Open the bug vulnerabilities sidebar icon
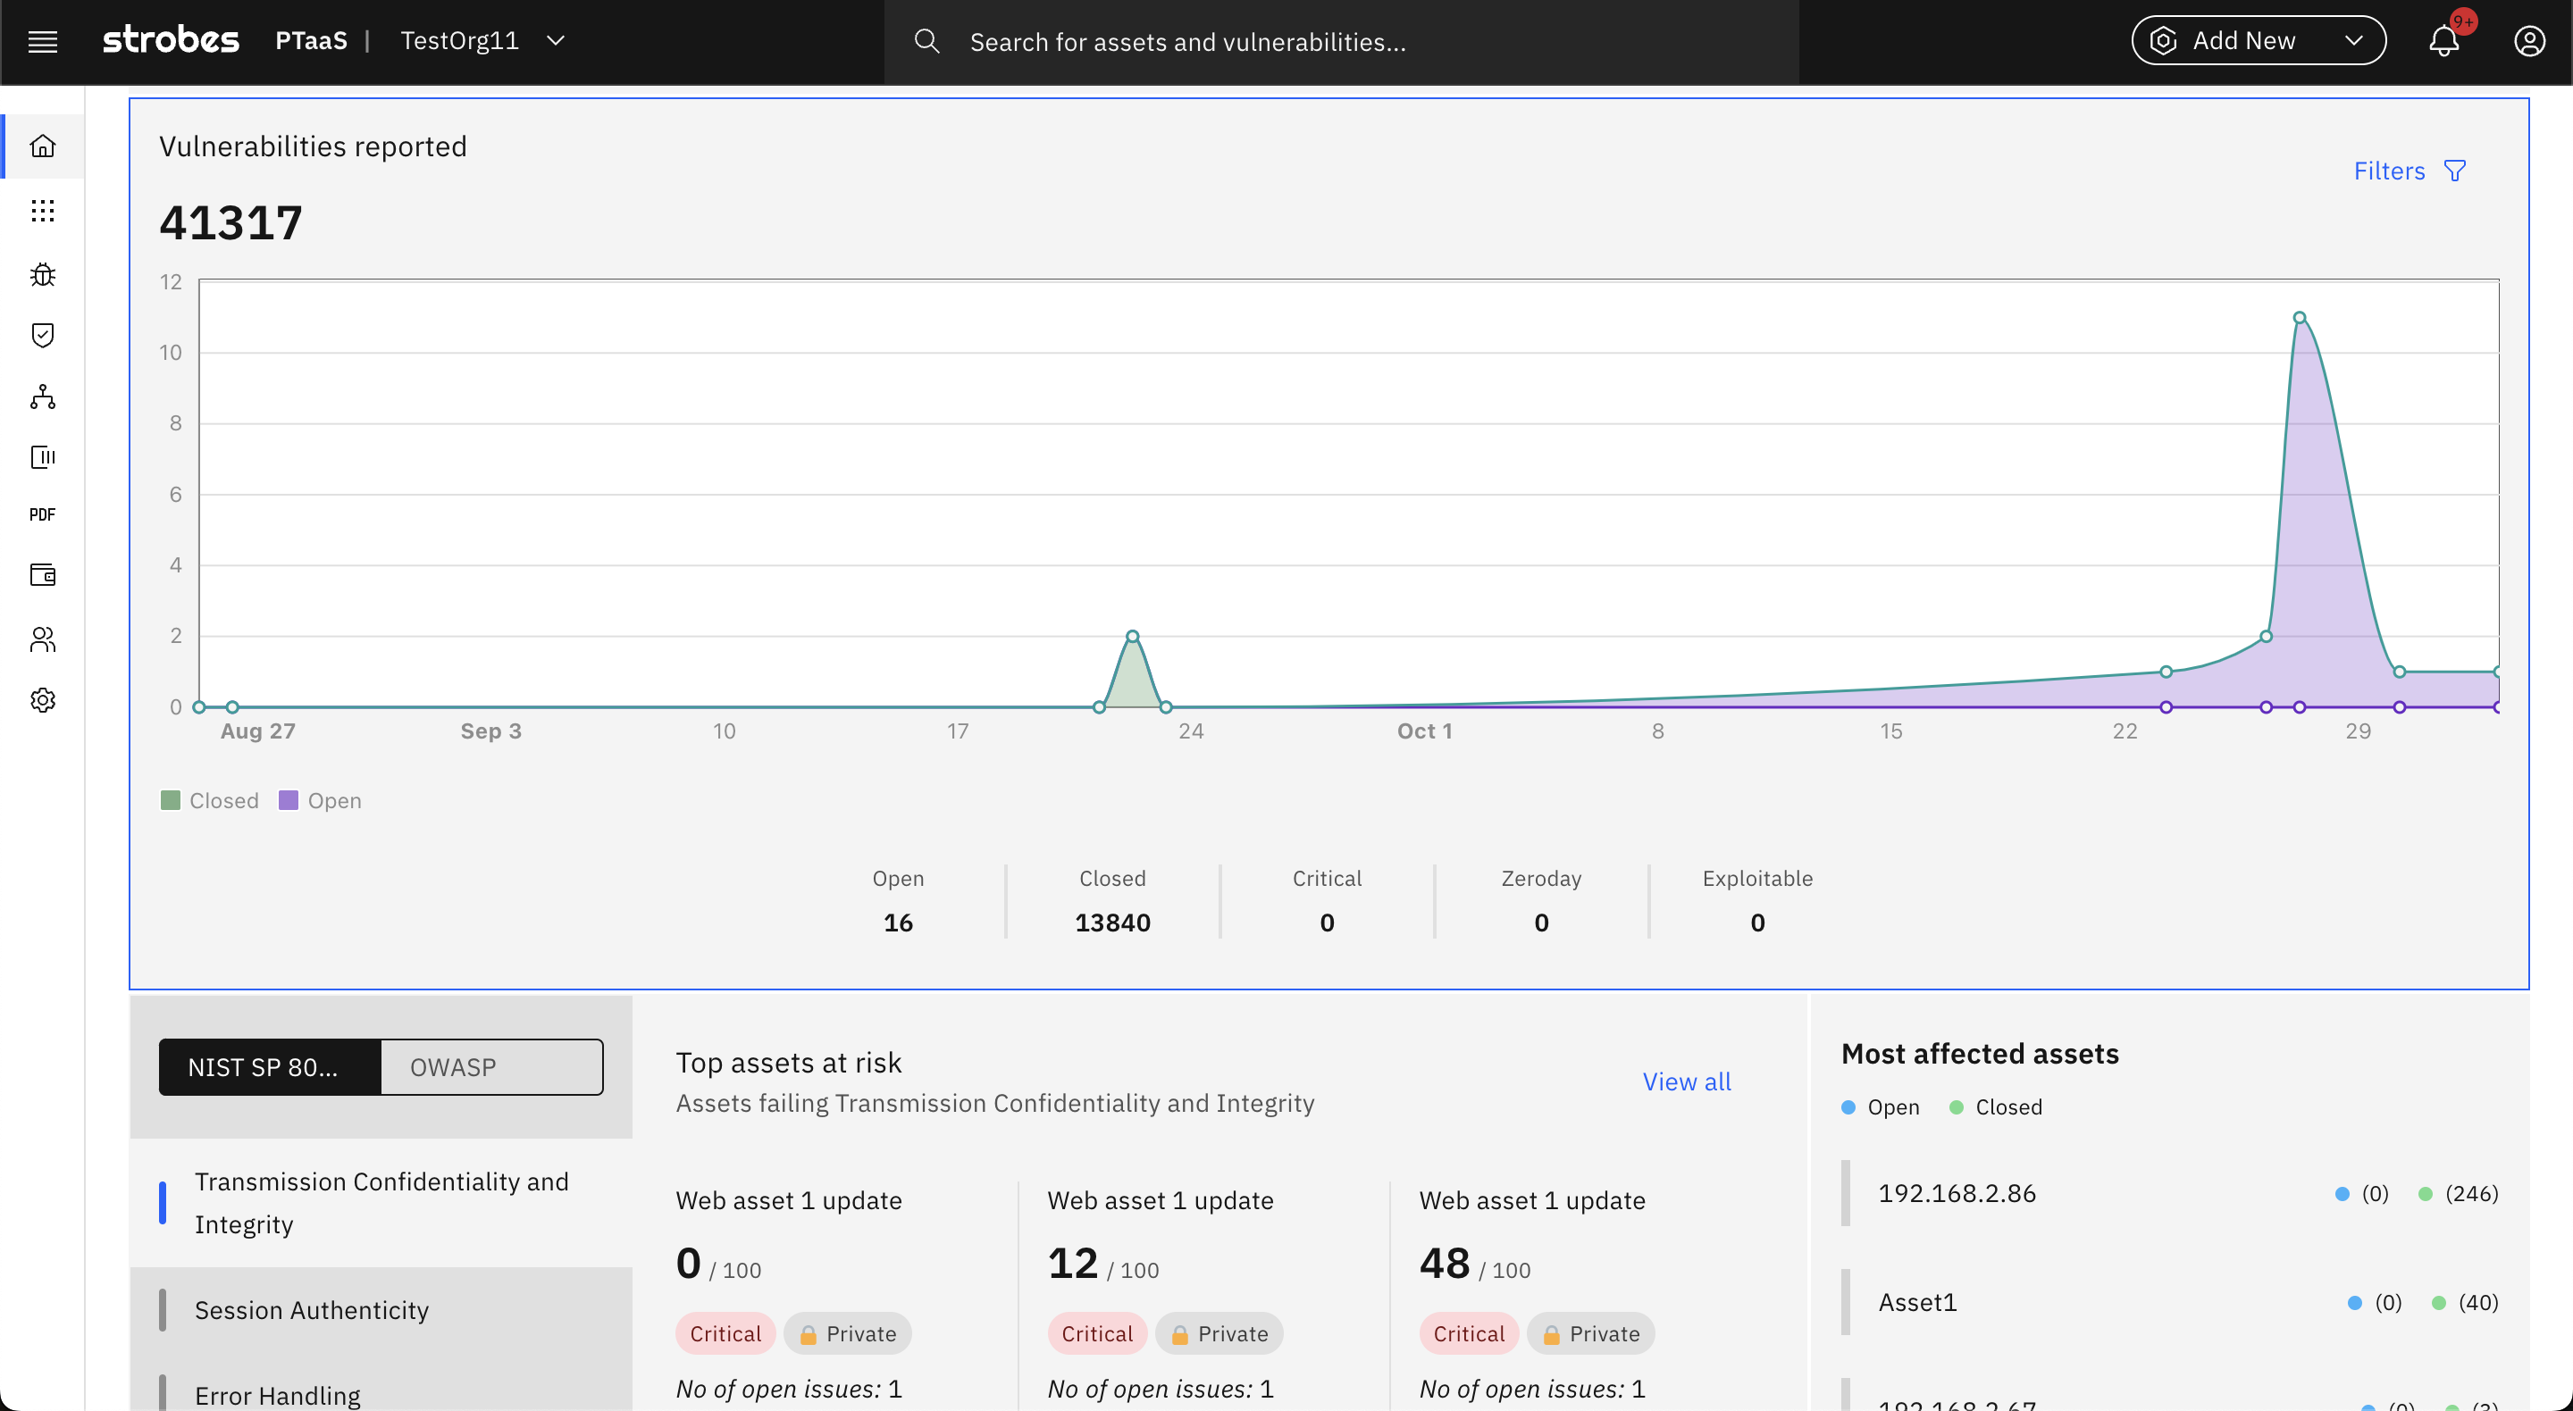The image size is (2573, 1411). click(42, 273)
